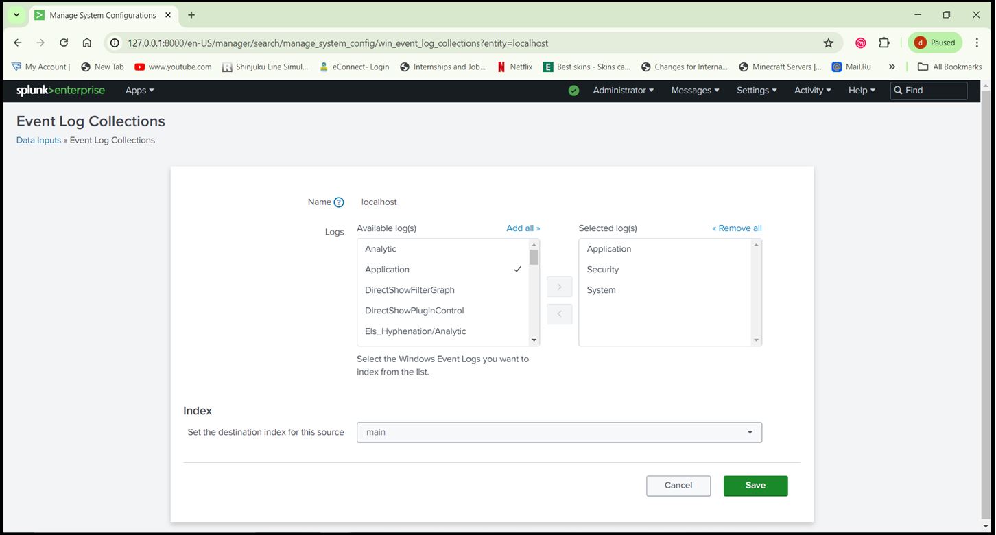Click the Find search magnifier icon
Screen dimensions: 996x535
point(899,90)
